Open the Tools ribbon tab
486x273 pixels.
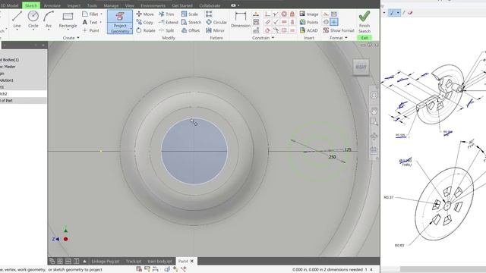[x=92, y=5]
